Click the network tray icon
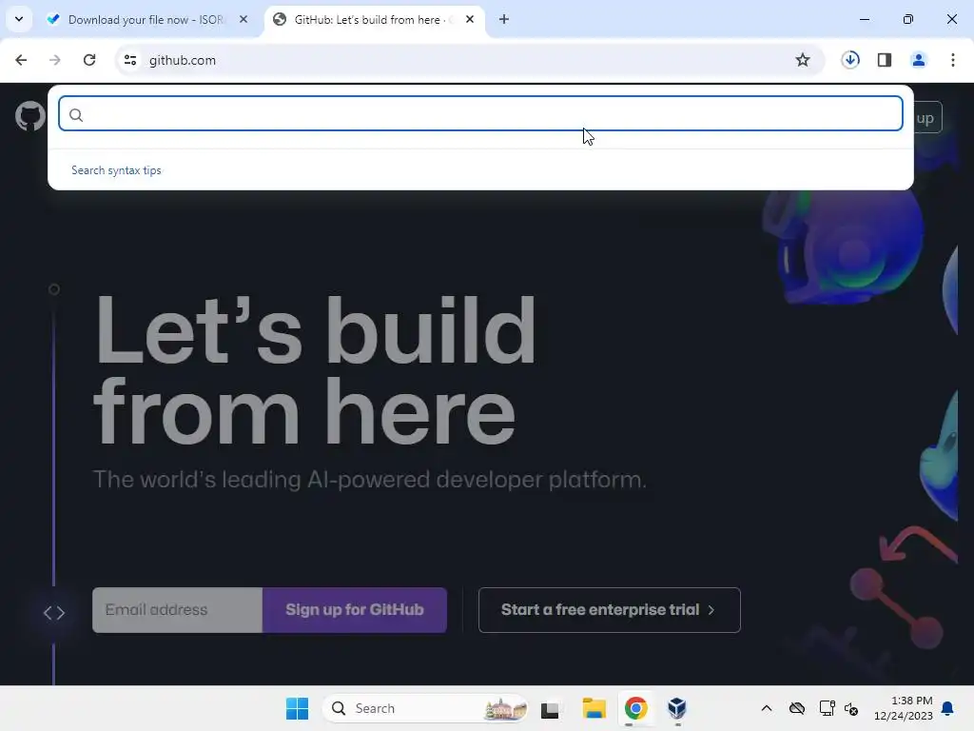Screen dimensions: 974x731 coord(827,708)
